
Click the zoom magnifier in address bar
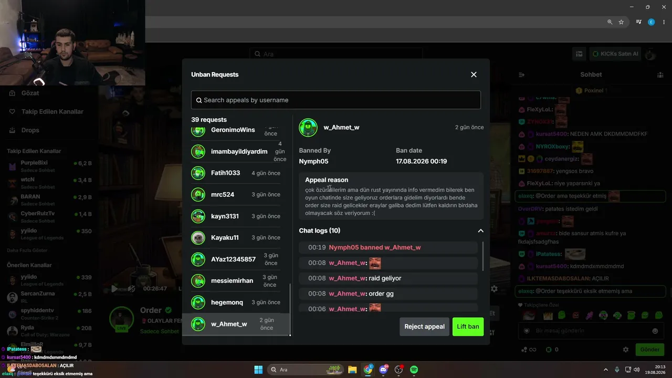tap(610, 22)
